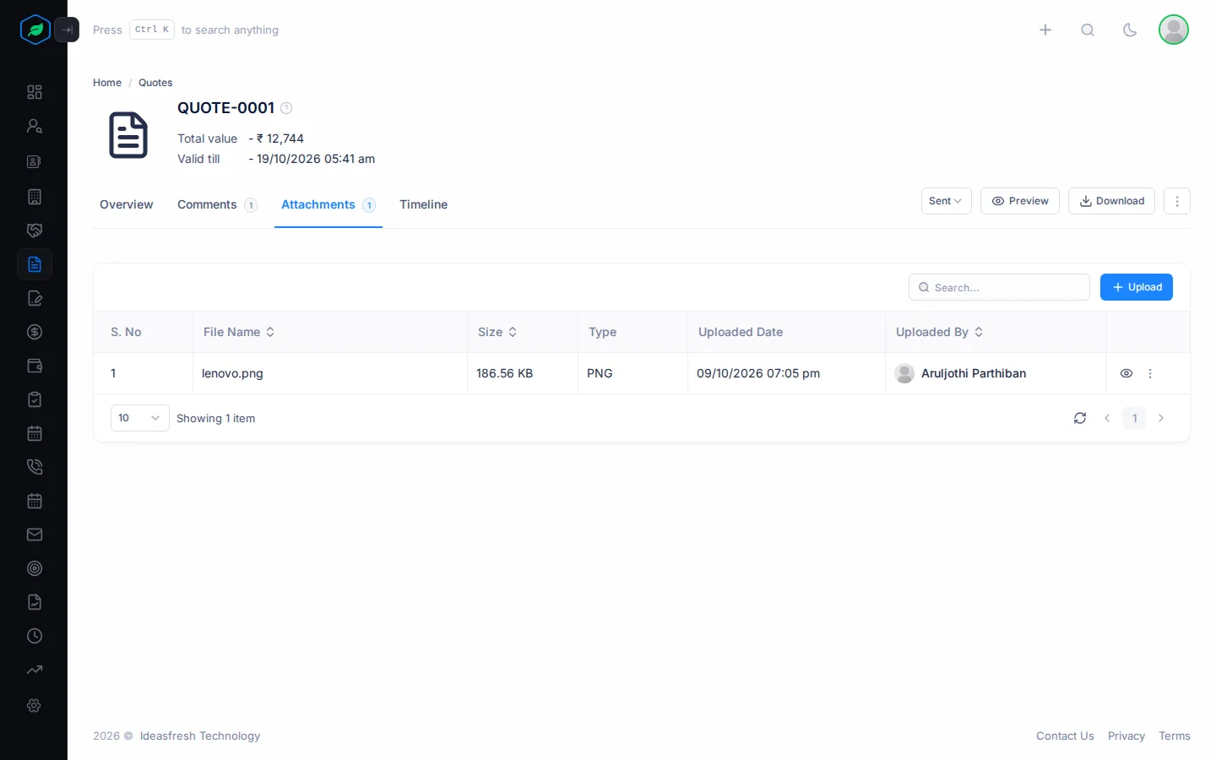Viewport: 1216px width, 760px height.
Task: Open the trending arrow icon in sidebar
Action: [x=35, y=670]
